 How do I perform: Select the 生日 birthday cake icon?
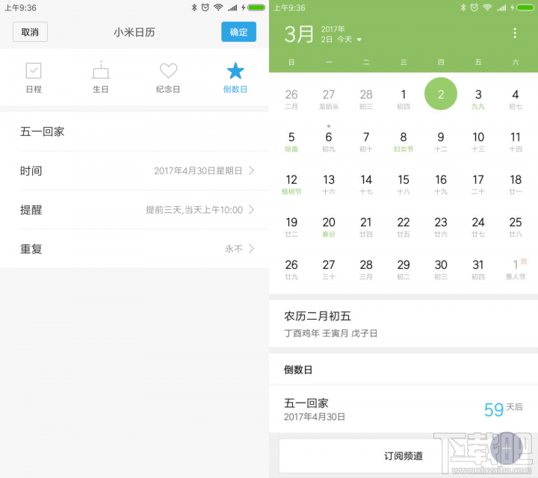[101, 70]
